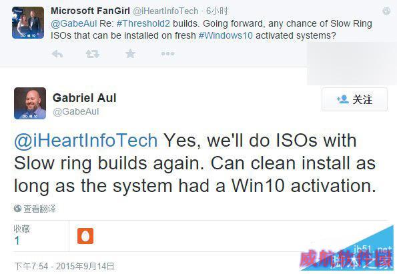The image size is (397, 274).
Task: Open Gabriel Aul's profile photo
Action: (30, 103)
